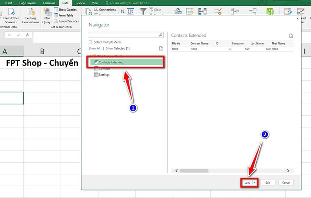The height and width of the screenshot is (198, 311).
Task: Click the formula bar Enter checkmark icon
Action: 18,35
